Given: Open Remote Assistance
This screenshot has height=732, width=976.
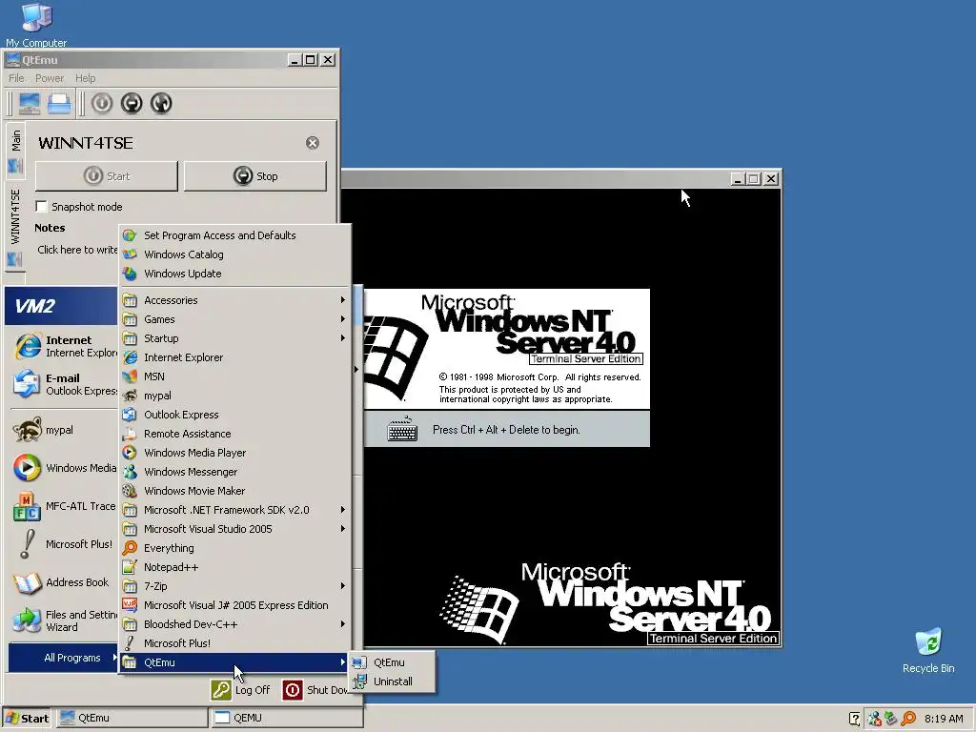Looking at the screenshot, I should [235, 434].
